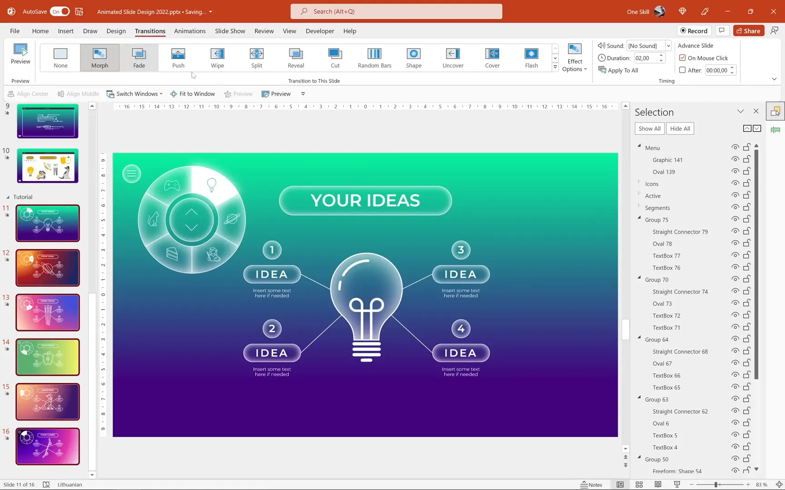
Task: Switch to Slide Sorter view
Action: coord(639,485)
